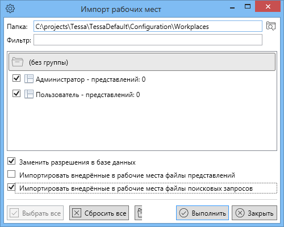The width and height of the screenshot is (284, 227).
Task: Uncheck the Администратор workplace checkbox
Action: (x=16, y=78)
